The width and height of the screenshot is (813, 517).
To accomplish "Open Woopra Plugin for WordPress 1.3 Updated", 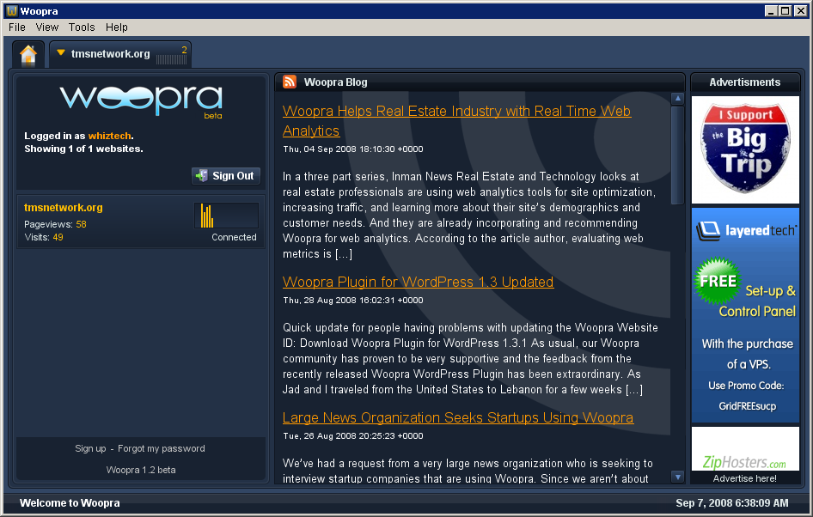I will pyautogui.click(x=418, y=282).
